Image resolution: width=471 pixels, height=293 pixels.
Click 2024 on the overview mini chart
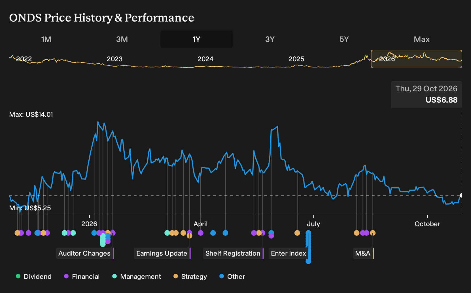coord(205,59)
